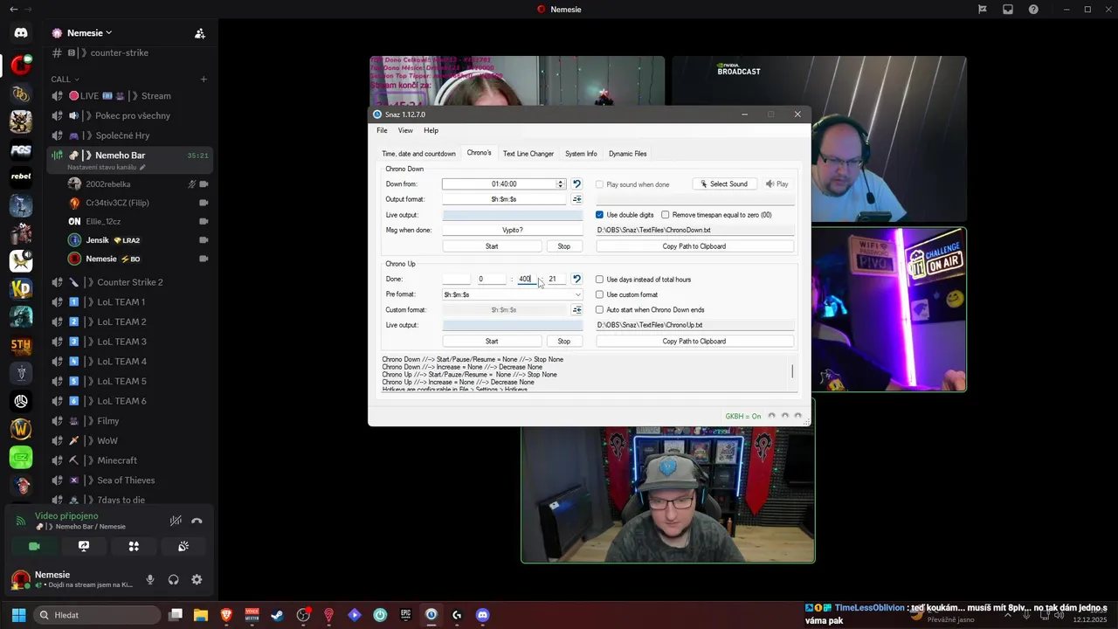Image resolution: width=1118 pixels, height=629 pixels.
Task: Copy ChronoUp.txt path to clipboard
Action: tap(694, 342)
